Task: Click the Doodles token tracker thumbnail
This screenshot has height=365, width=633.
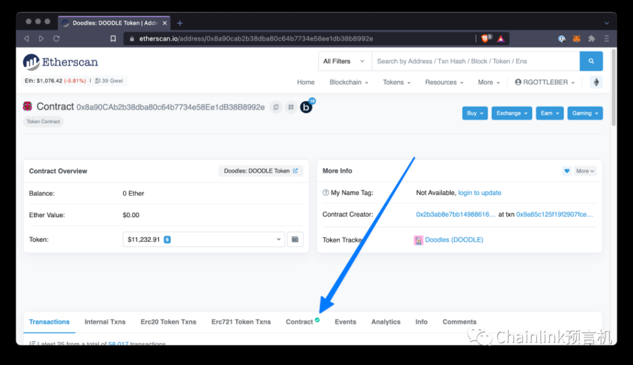Action: (x=418, y=240)
